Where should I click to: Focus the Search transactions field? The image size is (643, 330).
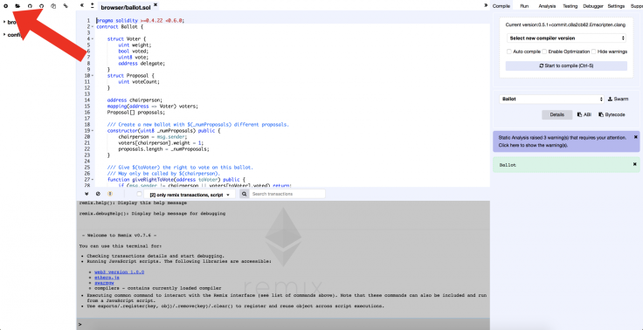287,194
